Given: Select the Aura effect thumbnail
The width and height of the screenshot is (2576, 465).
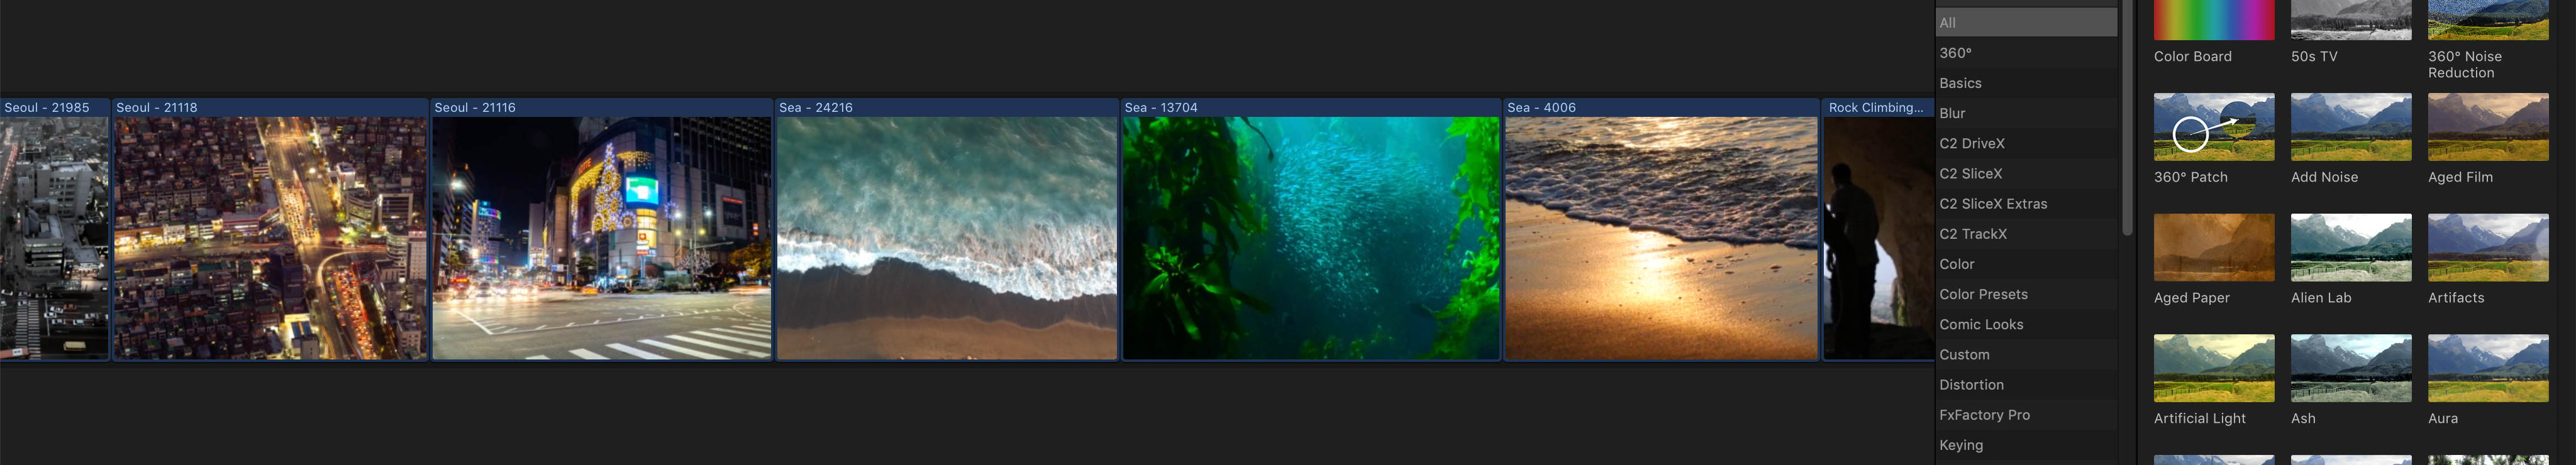Looking at the screenshot, I should coord(2487,368).
